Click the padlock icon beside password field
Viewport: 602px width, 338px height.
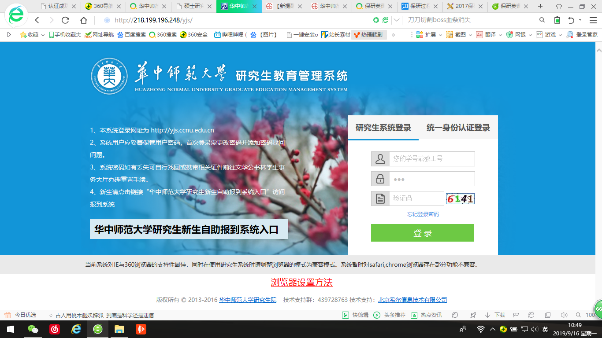pyautogui.click(x=380, y=179)
